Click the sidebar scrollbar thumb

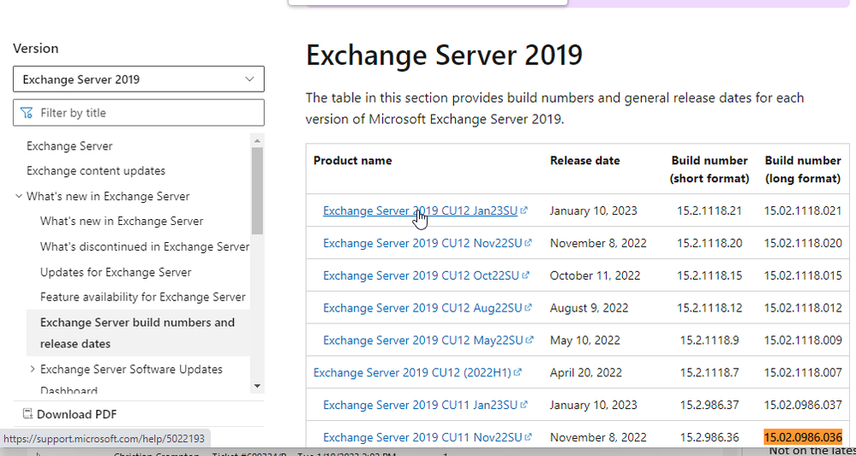(257, 191)
